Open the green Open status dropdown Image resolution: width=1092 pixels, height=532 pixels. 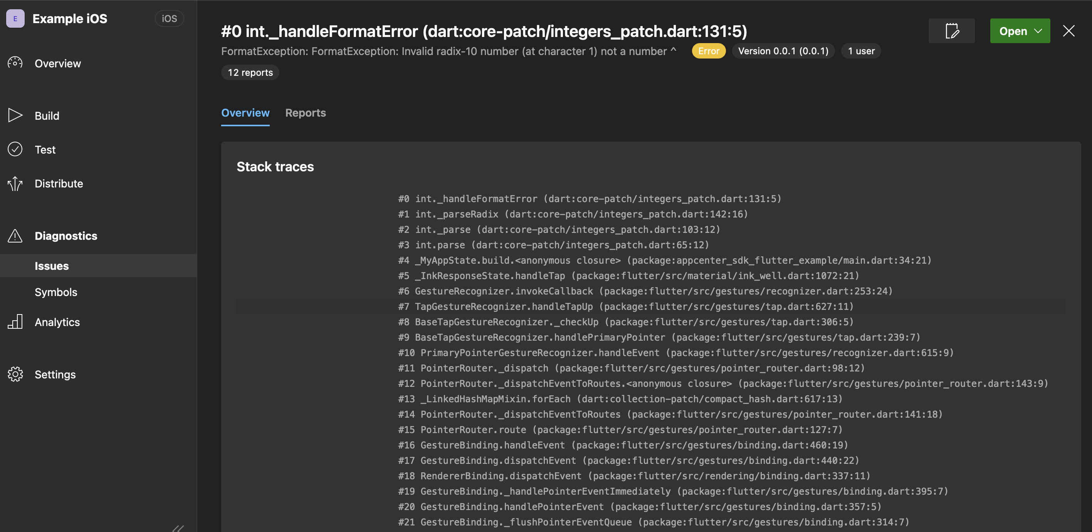click(1020, 31)
